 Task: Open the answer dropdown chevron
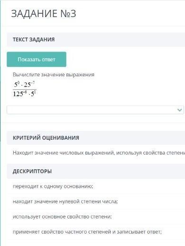[x=180, y=110]
